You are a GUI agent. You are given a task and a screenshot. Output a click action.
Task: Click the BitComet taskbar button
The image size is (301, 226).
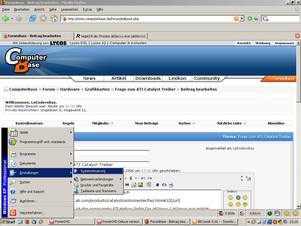tap(215, 222)
